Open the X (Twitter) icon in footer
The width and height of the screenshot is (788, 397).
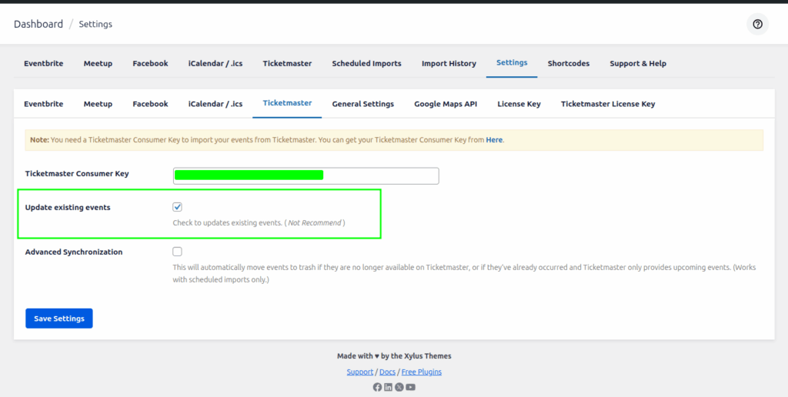click(399, 387)
